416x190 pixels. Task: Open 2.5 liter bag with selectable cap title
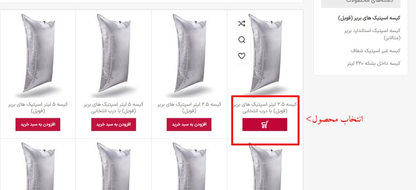pos(265,108)
